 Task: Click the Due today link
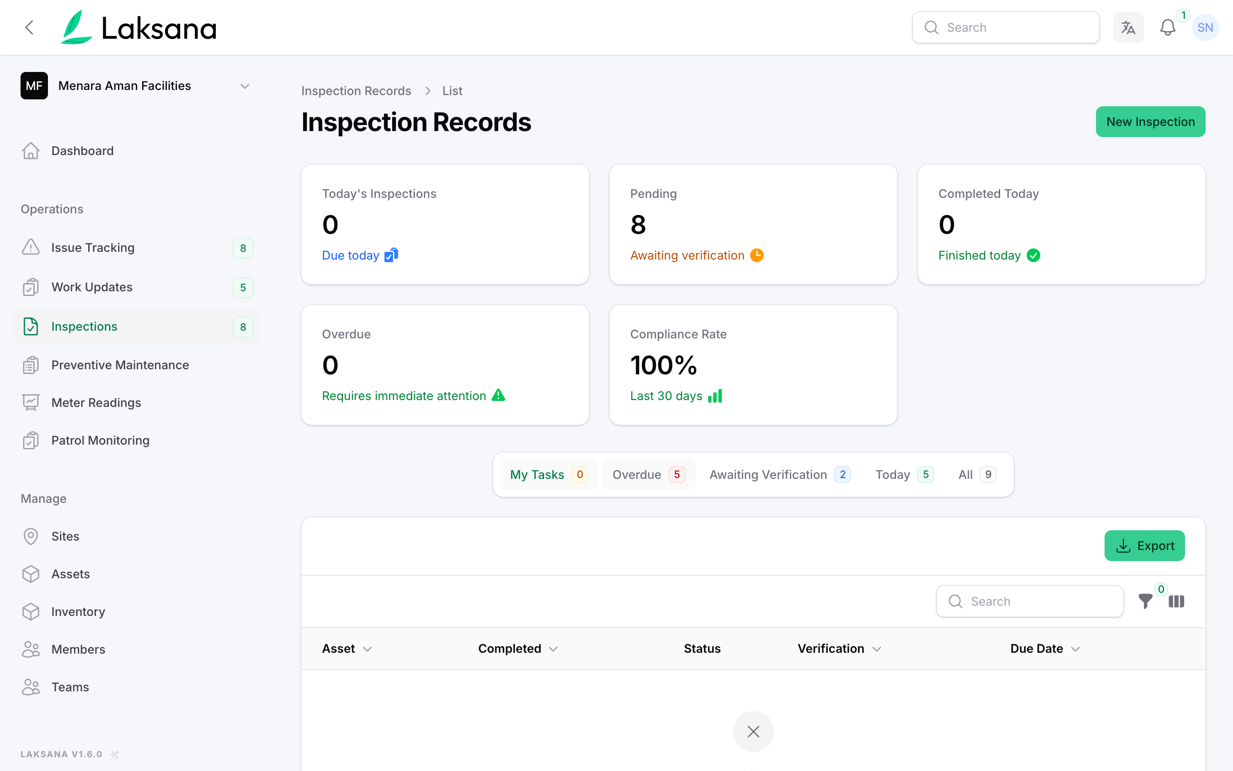click(351, 255)
